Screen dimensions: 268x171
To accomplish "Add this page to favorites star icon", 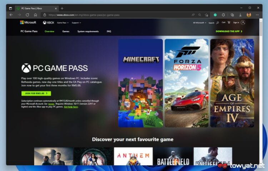I will point(207,15).
